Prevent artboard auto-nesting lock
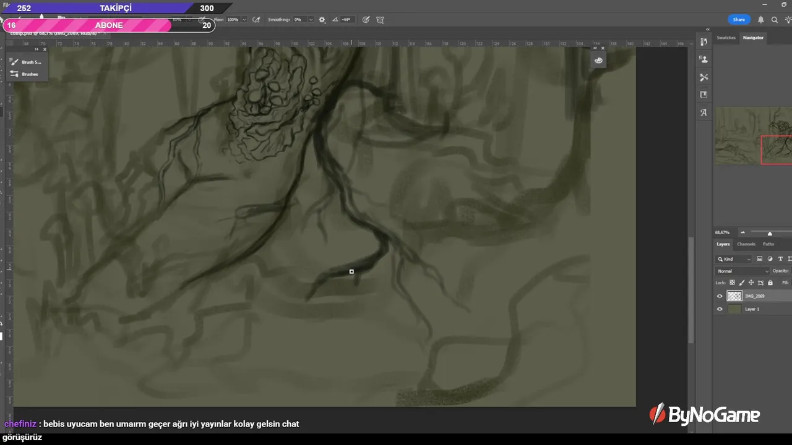 (760, 282)
